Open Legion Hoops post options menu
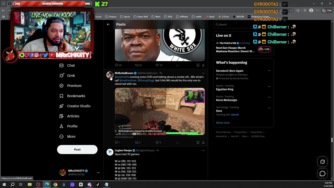The height and width of the screenshot is (188, 334). click(203, 150)
